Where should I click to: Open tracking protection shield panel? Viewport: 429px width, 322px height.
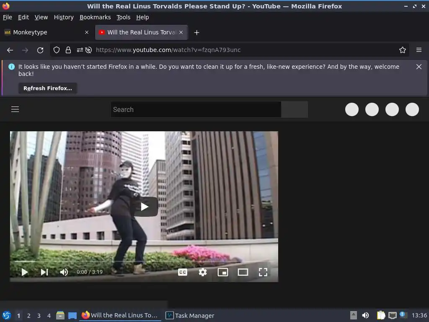click(57, 50)
